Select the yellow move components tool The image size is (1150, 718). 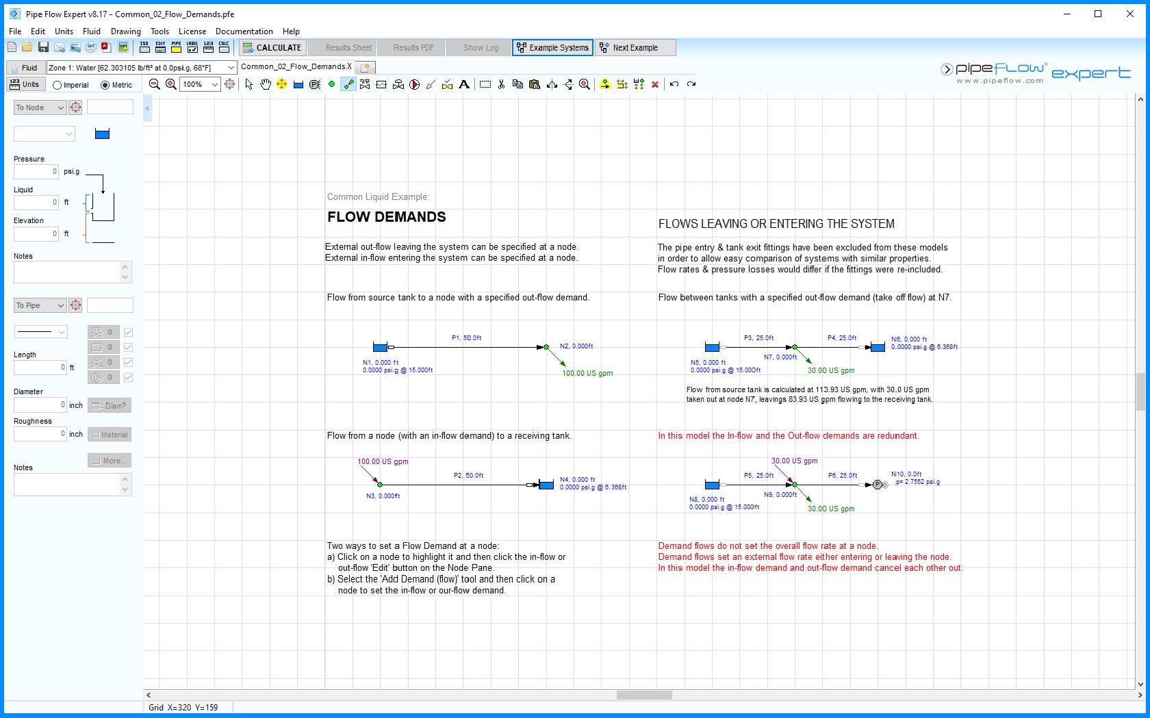pyautogui.click(x=281, y=84)
